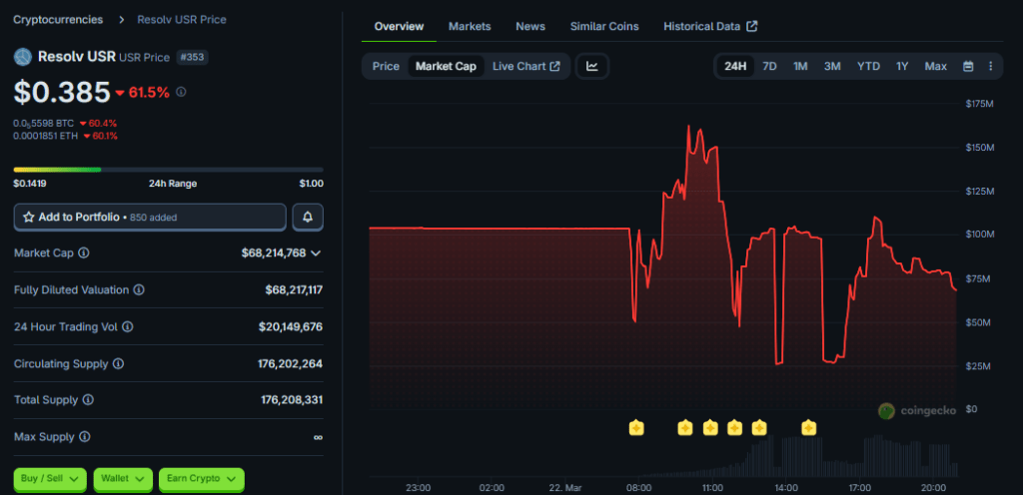Click the price alert bell icon
The height and width of the screenshot is (495, 1023).
tap(308, 217)
